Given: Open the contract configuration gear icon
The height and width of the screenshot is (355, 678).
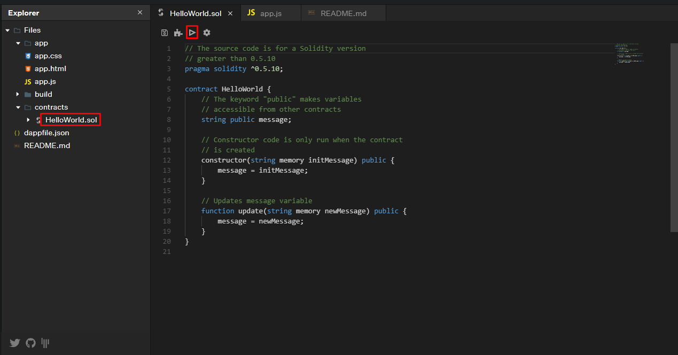Looking at the screenshot, I should click(x=207, y=33).
